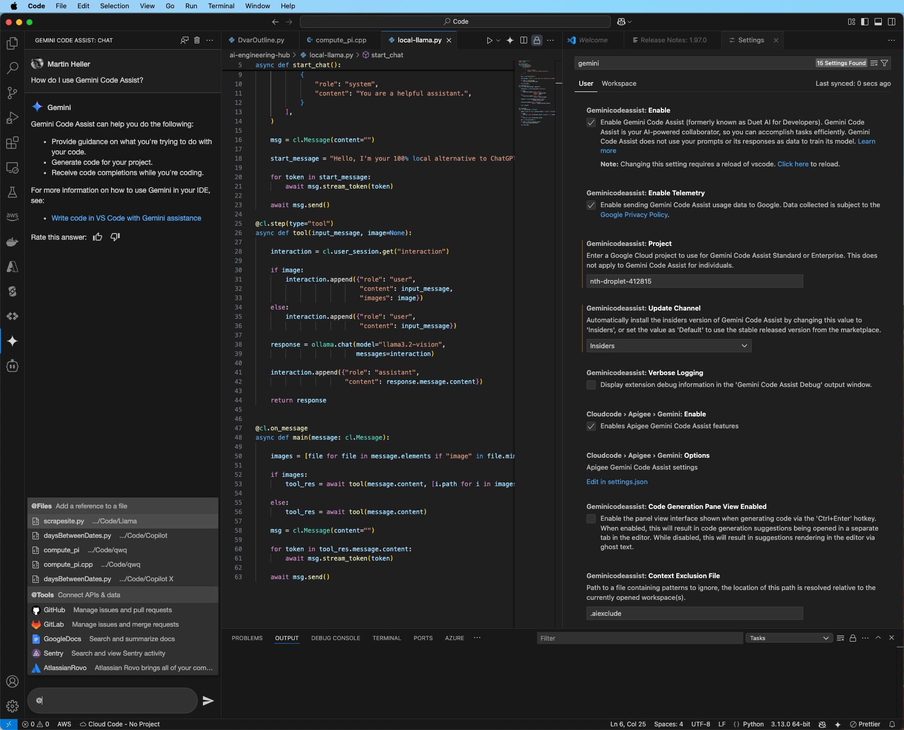The width and height of the screenshot is (904, 730).
Task: Open the Update Channel dropdown set to Insiders
Action: point(668,346)
